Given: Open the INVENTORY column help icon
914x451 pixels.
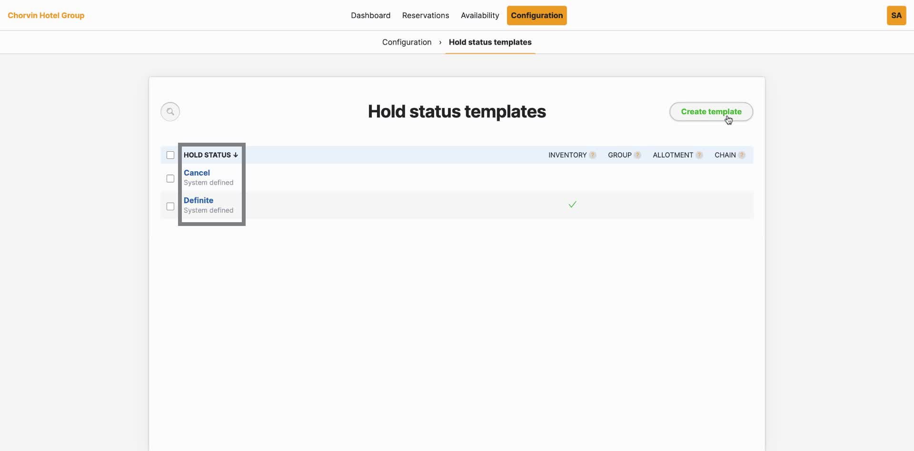Looking at the screenshot, I should coord(593,155).
